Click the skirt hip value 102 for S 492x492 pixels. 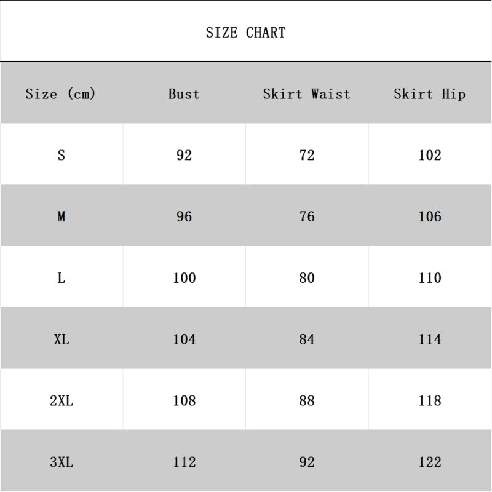click(x=429, y=155)
